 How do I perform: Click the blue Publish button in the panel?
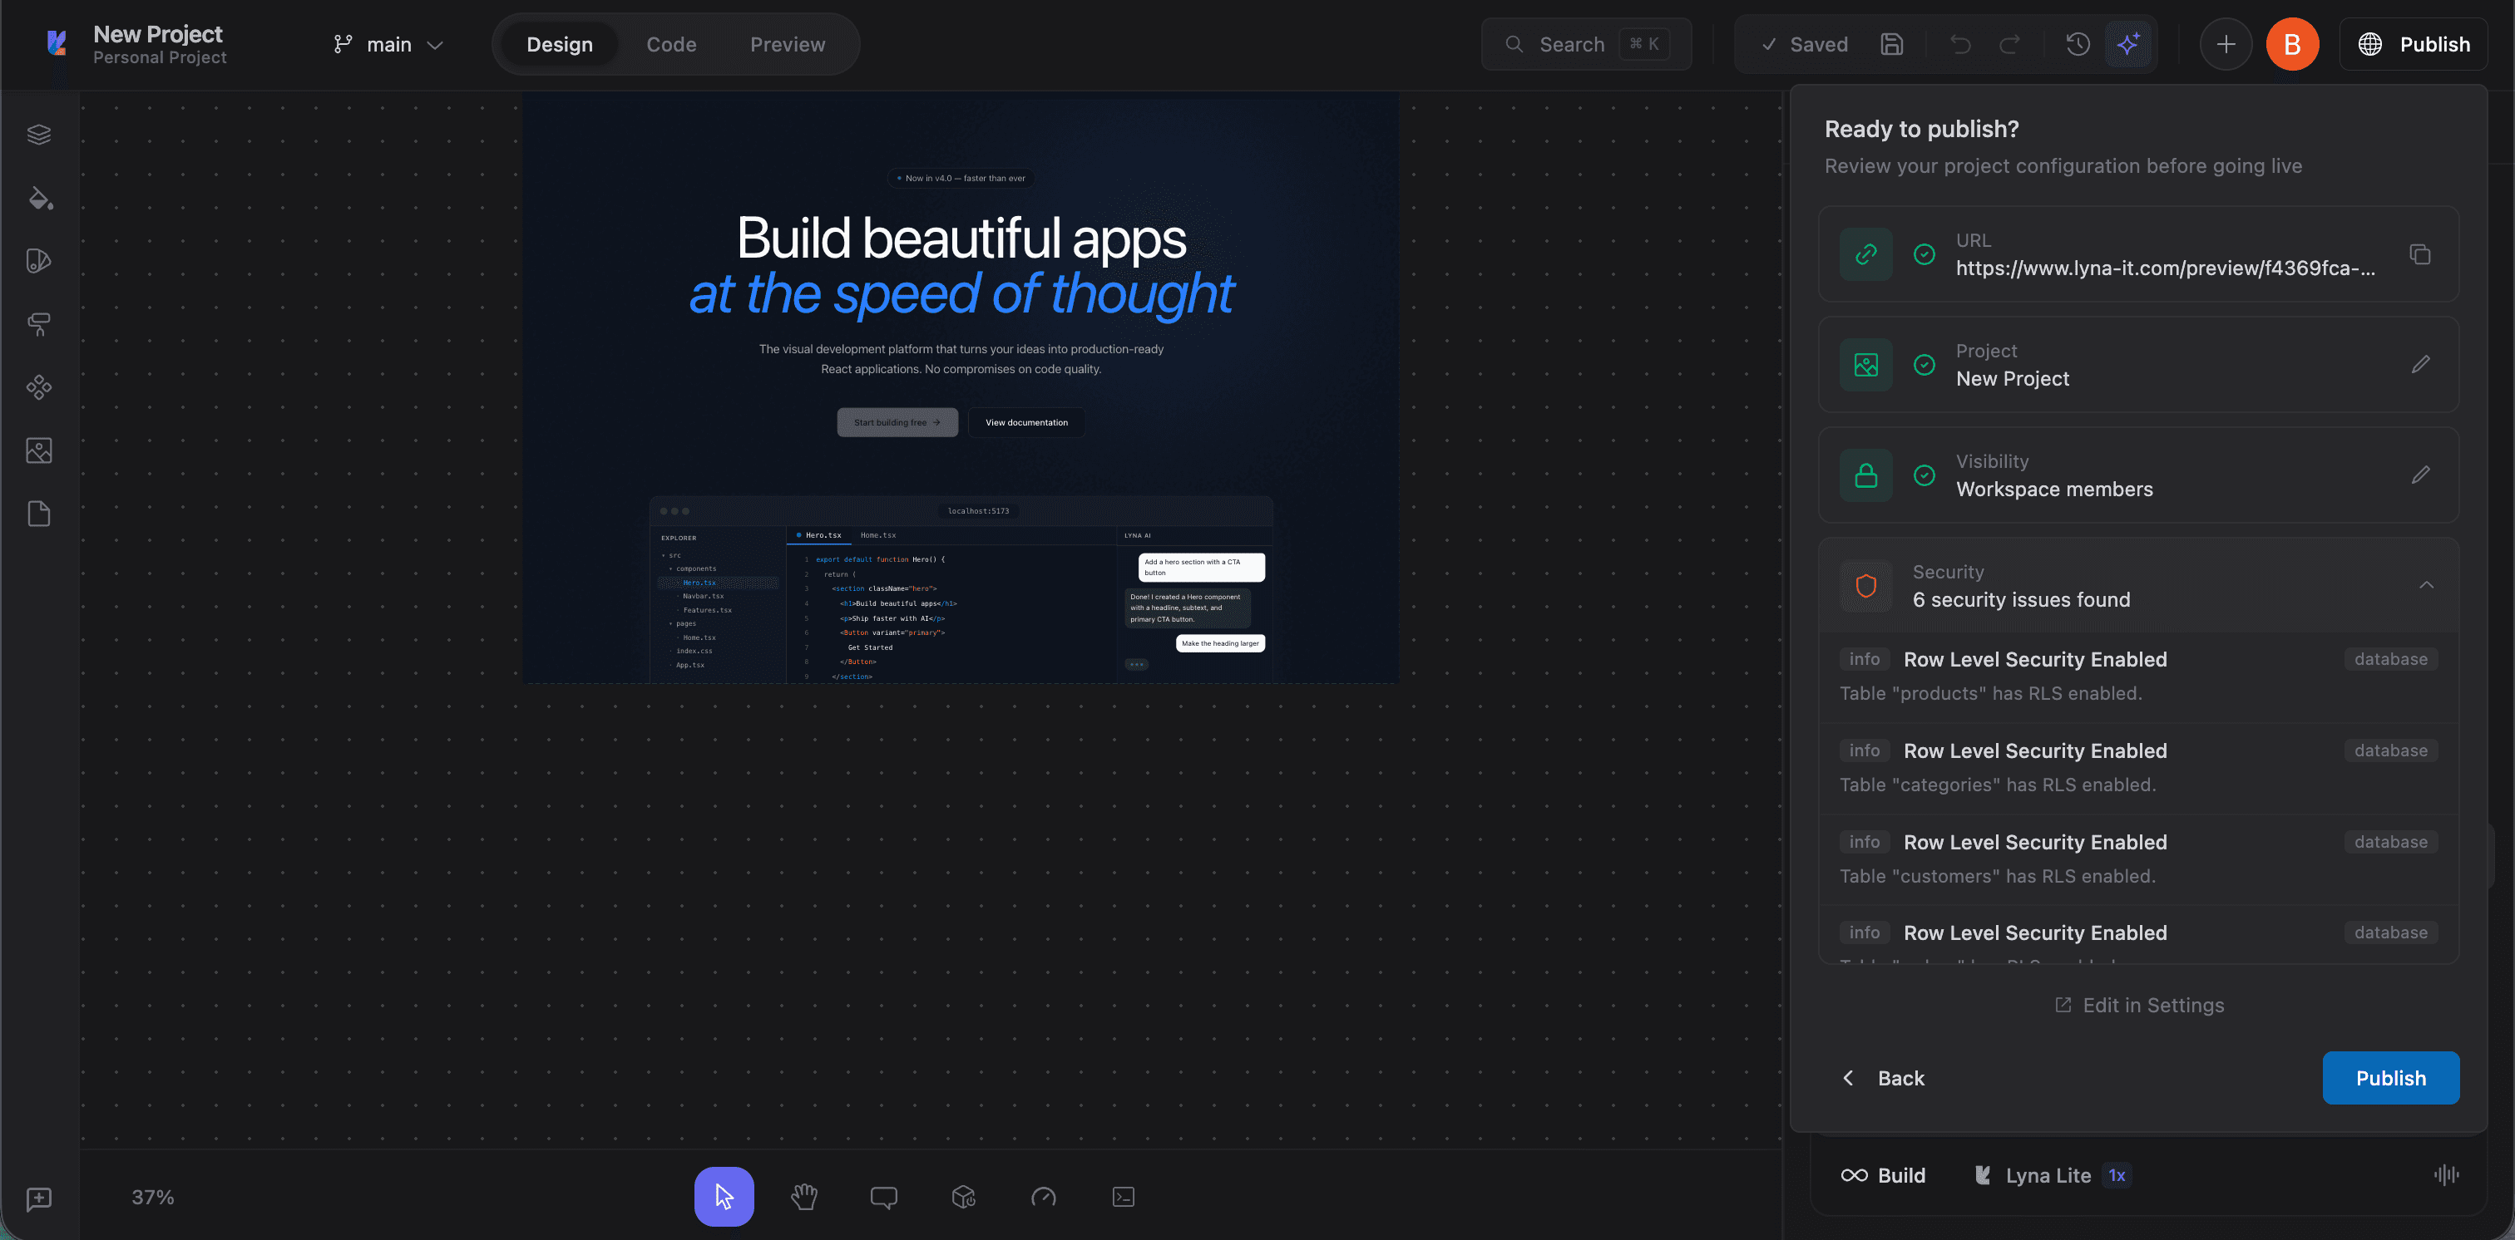coord(2391,1077)
